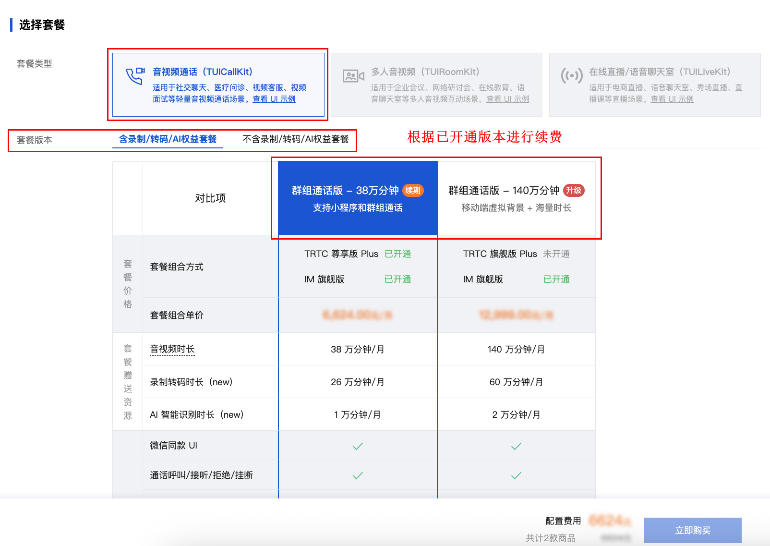Click 支持小程序和群组通话 subtitle
The image size is (770, 546).
click(358, 207)
